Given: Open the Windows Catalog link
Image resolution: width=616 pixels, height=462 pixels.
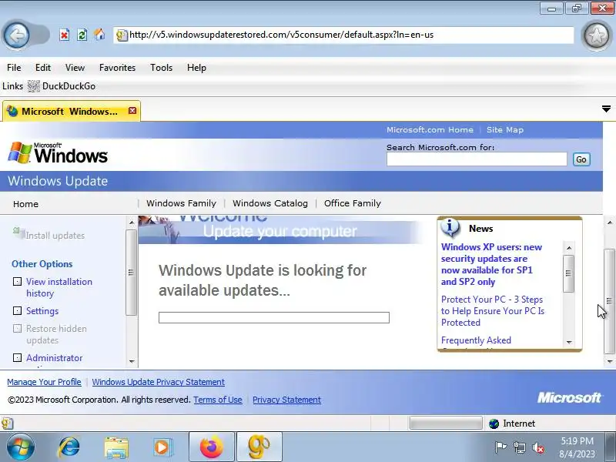Looking at the screenshot, I should (270, 203).
